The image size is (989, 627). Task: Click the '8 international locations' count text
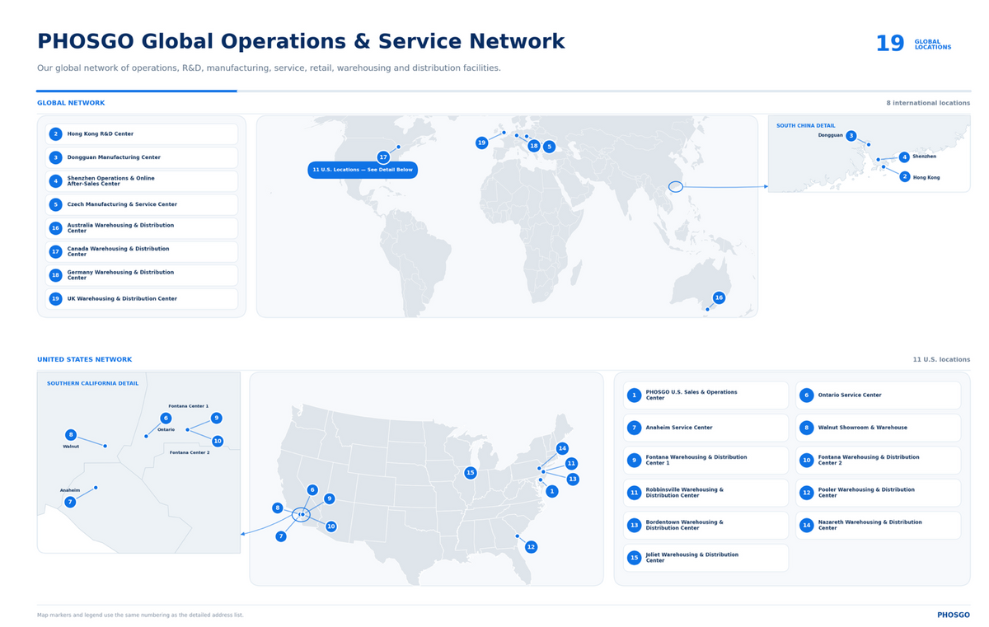(928, 103)
